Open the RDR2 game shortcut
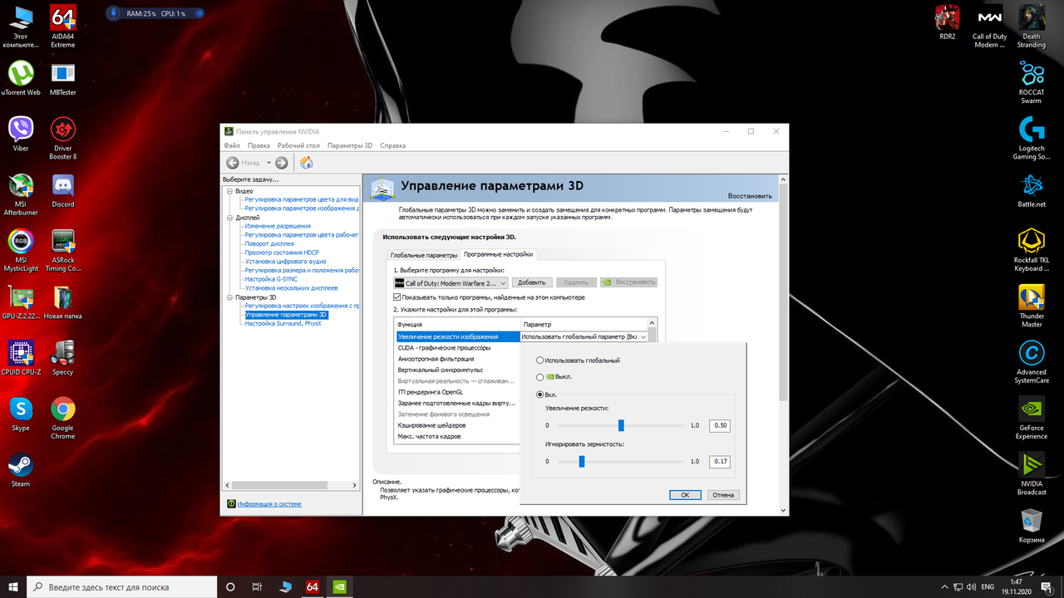Screen dimensions: 1064x598 [948, 21]
